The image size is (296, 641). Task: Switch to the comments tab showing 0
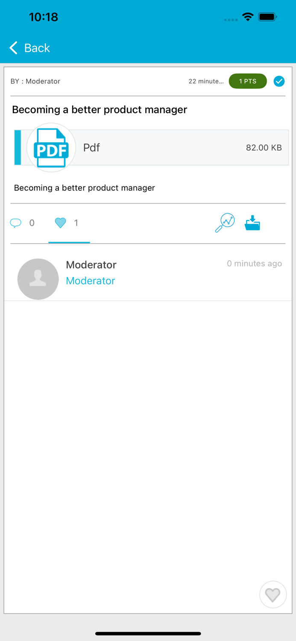coord(23,223)
